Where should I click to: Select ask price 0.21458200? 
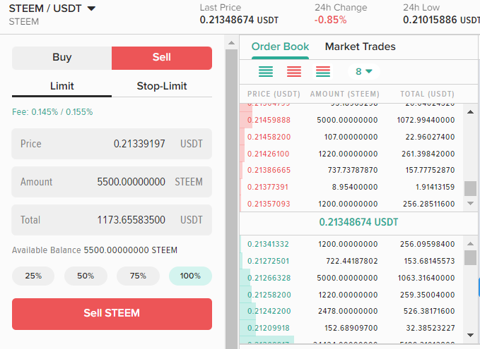269,137
